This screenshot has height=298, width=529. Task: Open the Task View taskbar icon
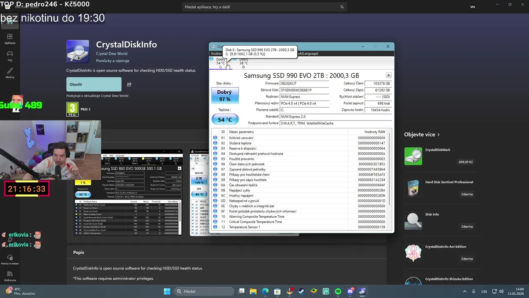[x=242, y=291]
